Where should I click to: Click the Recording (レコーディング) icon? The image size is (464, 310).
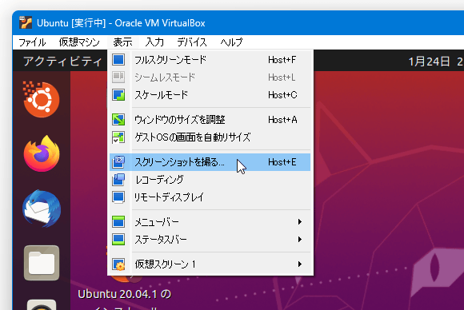pyautogui.click(x=118, y=180)
